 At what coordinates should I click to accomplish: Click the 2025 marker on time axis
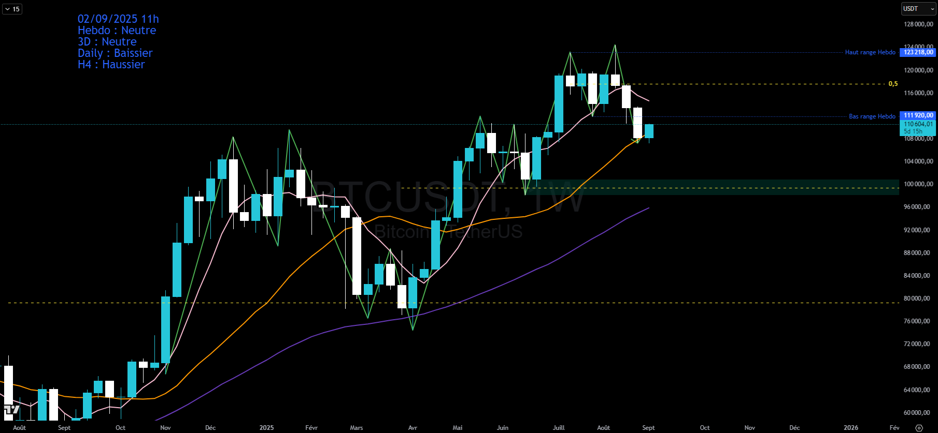coord(266,428)
